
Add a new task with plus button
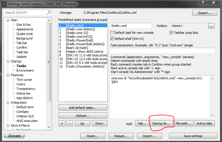pyautogui.click(x=62, y=123)
